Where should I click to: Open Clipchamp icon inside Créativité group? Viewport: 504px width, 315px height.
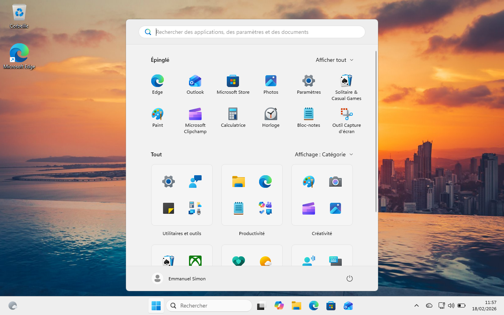pos(309,208)
